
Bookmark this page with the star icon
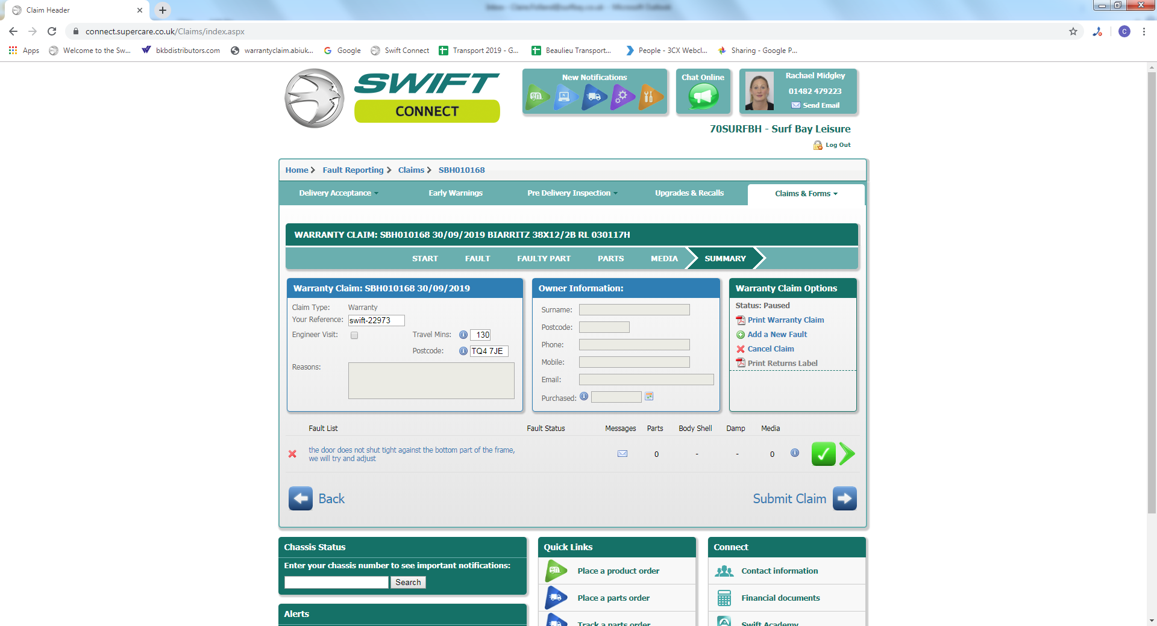(1073, 31)
